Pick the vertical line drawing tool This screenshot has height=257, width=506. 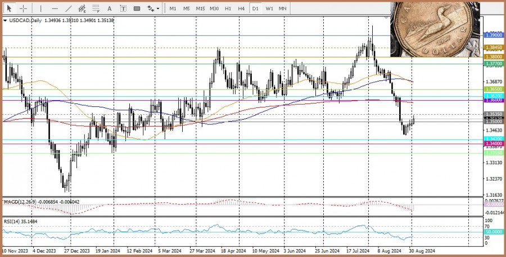[40, 8]
